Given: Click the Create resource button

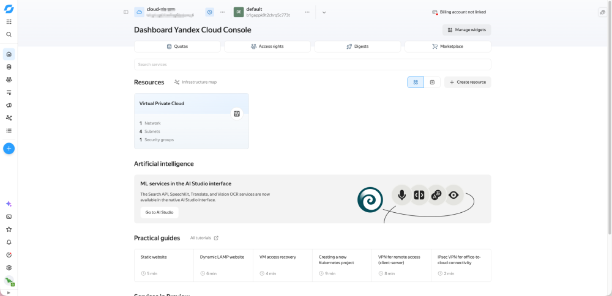Looking at the screenshot, I should [468, 83].
